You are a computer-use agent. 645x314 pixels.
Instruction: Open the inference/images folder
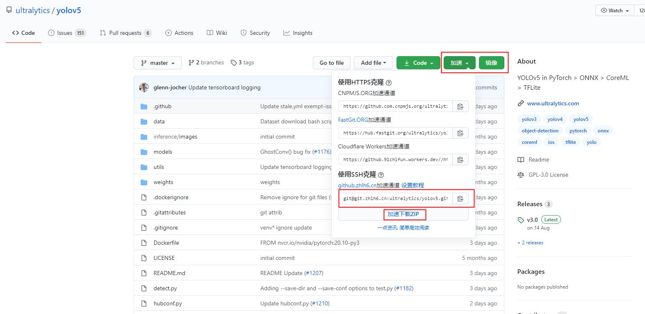(175, 137)
